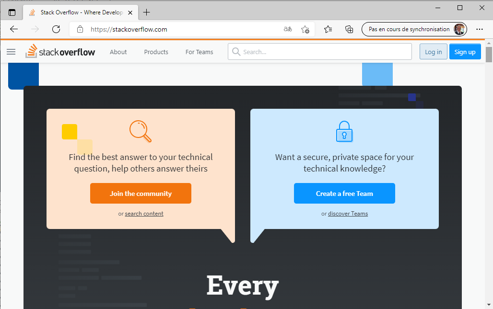Viewport: 493px width, 309px height.
Task: Add this page to favorites
Action: [305, 29]
